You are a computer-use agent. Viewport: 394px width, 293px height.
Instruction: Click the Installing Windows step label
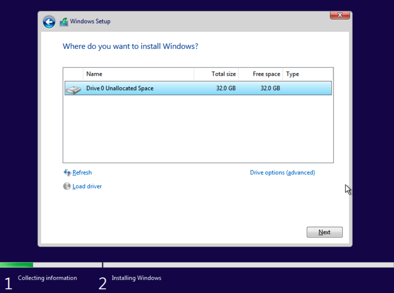[136, 278]
